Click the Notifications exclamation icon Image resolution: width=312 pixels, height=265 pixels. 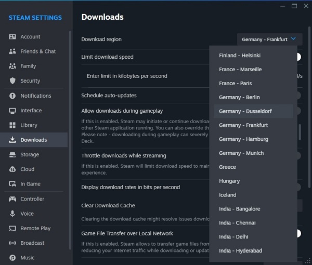[12, 96]
